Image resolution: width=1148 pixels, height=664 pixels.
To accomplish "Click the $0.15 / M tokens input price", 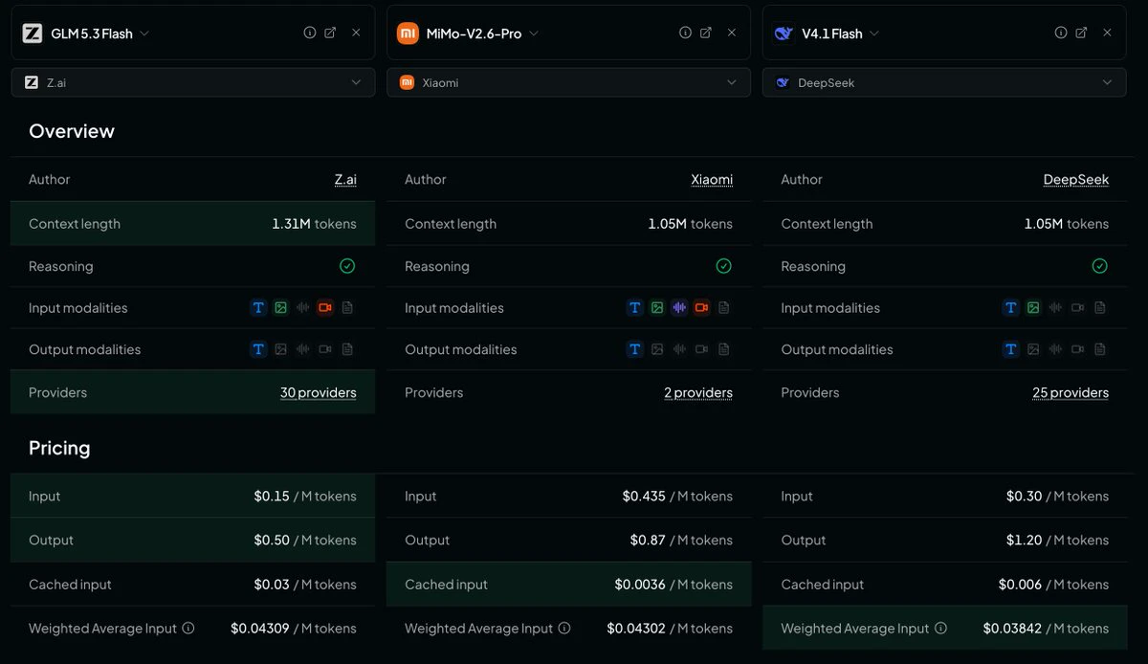I will pyautogui.click(x=305, y=497).
